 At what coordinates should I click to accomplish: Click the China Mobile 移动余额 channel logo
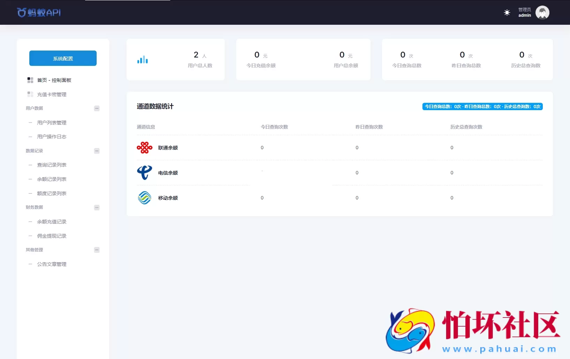(x=144, y=198)
